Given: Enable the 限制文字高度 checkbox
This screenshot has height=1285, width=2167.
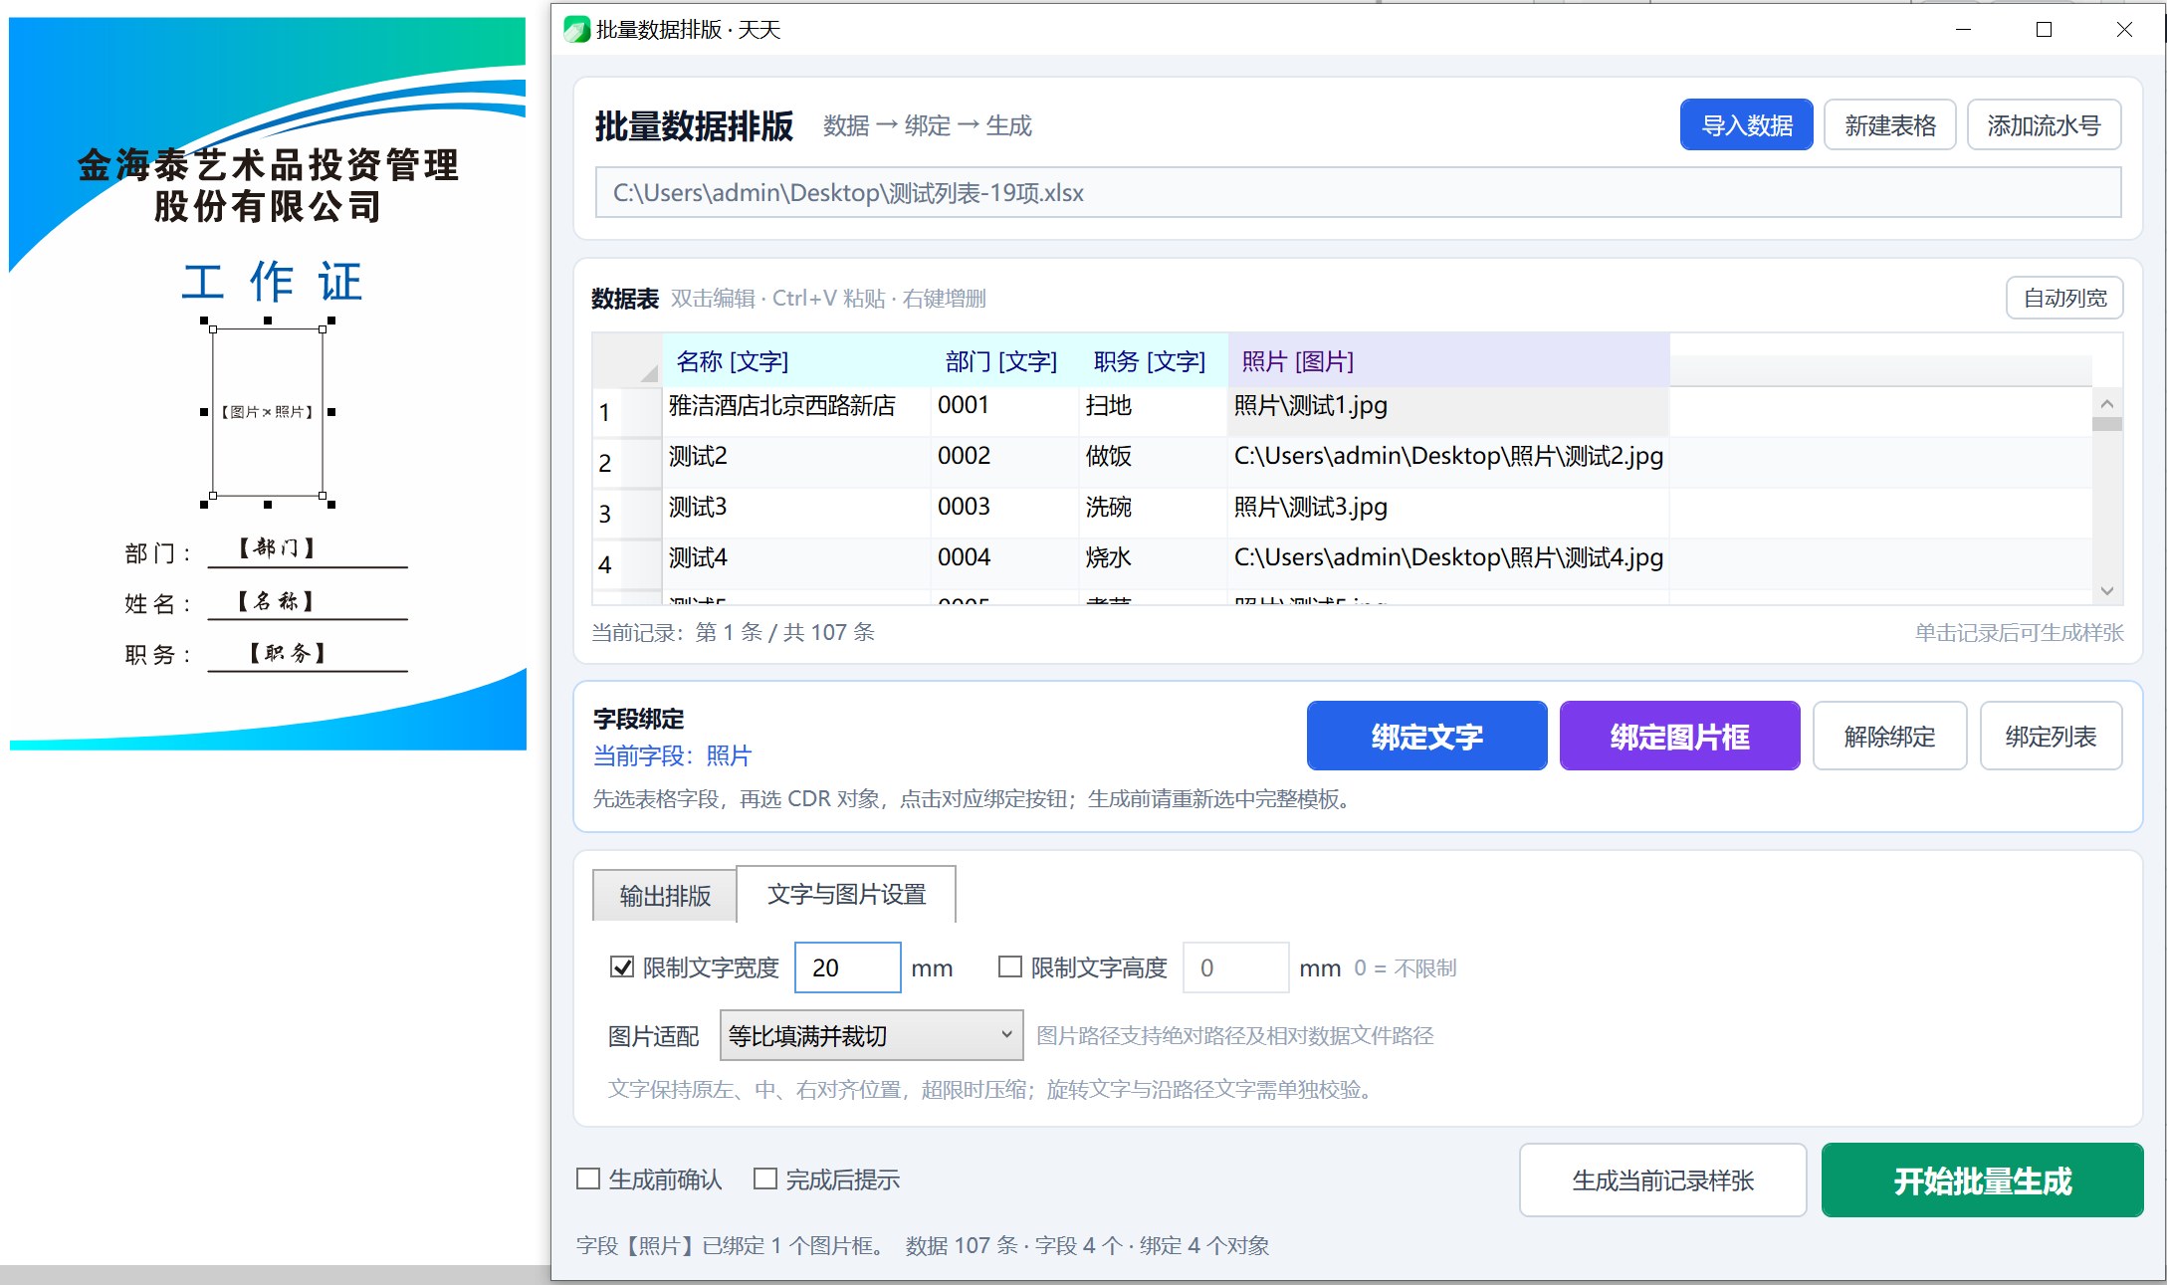Looking at the screenshot, I should click(1010, 967).
